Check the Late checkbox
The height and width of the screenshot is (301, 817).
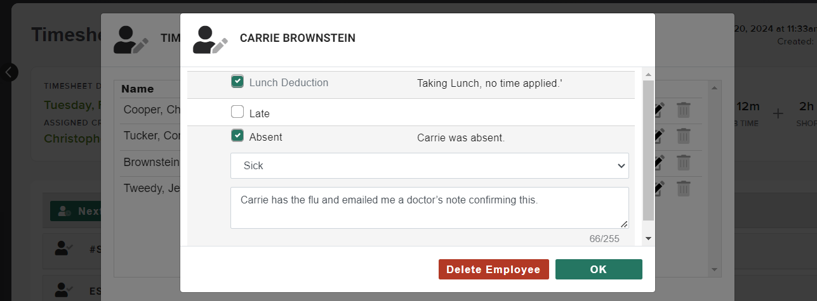coord(237,112)
